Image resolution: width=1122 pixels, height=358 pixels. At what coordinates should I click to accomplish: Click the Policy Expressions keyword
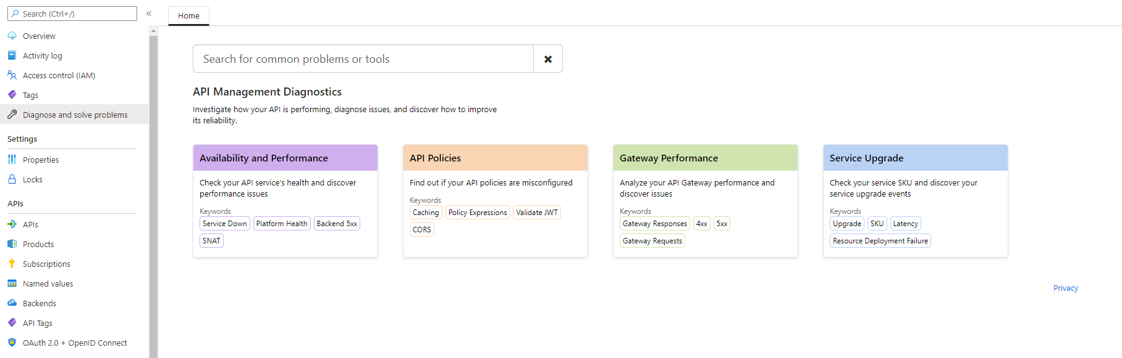coord(478,213)
